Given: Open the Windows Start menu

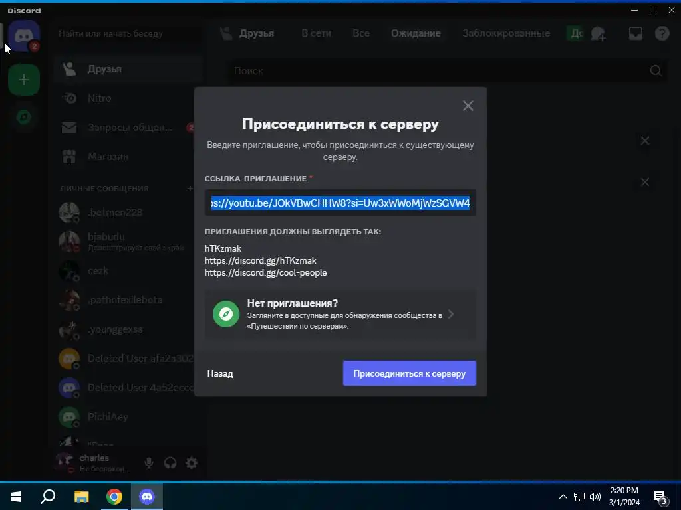Looking at the screenshot, I should click(16, 497).
